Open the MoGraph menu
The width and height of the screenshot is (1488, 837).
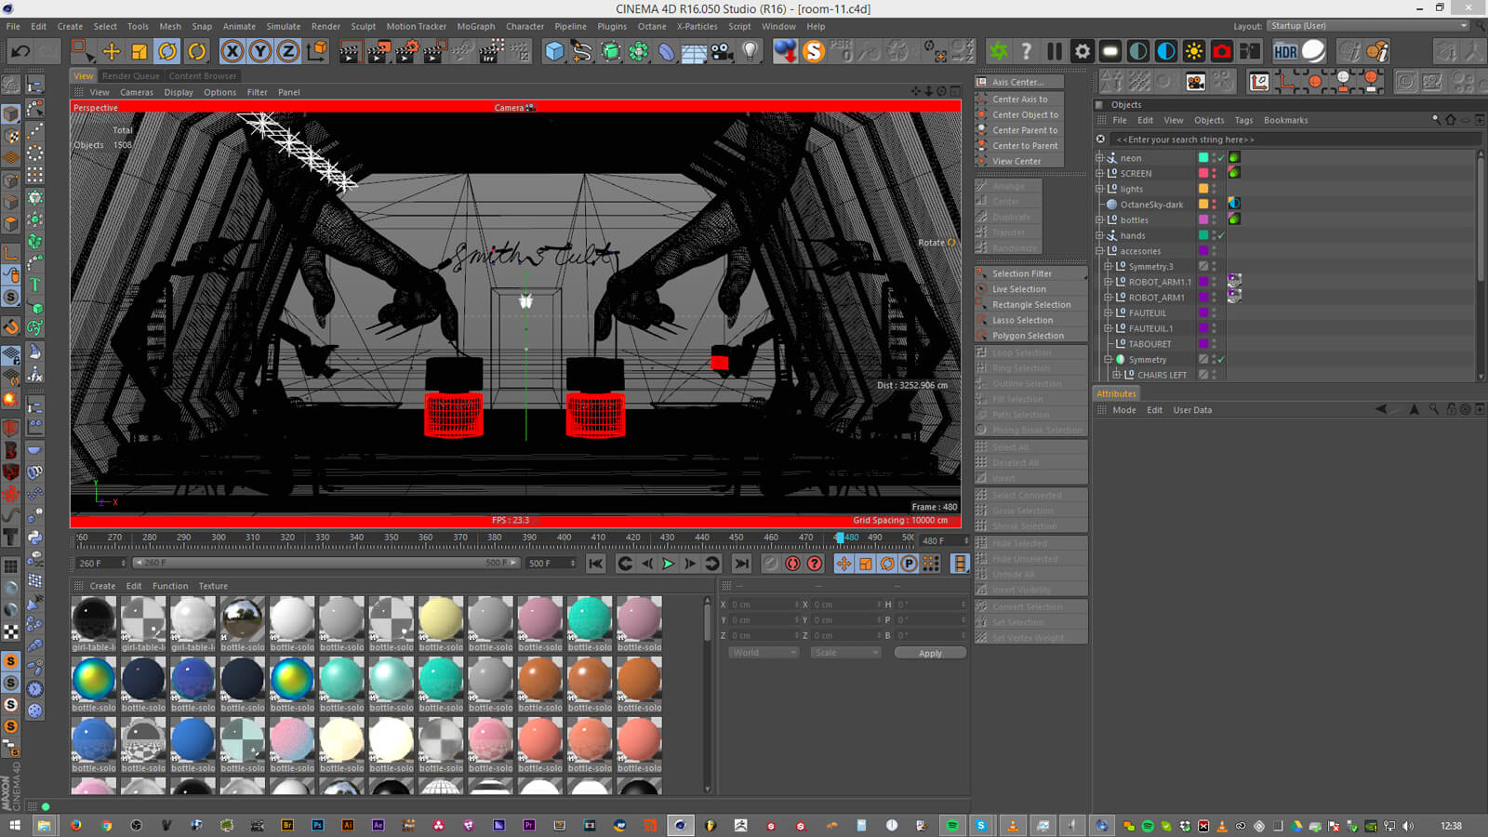[x=476, y=26]
